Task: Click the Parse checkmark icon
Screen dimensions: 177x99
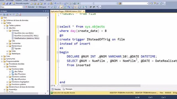Action: [52, 7]
